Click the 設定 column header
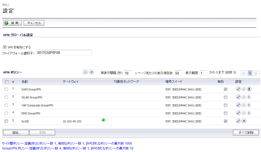Viewport: 261px width, 152px height. pos(238,82)
